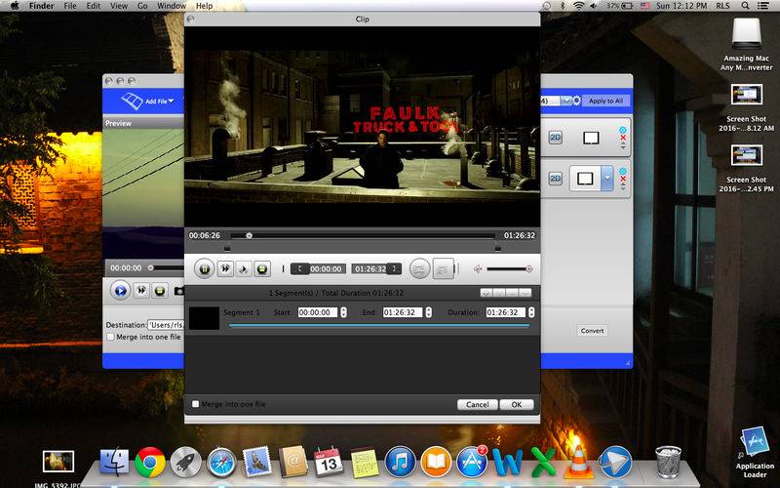Click the Segment 1 Start time field
This screenshot has height=488, width=780.
[x=319, y=312]
